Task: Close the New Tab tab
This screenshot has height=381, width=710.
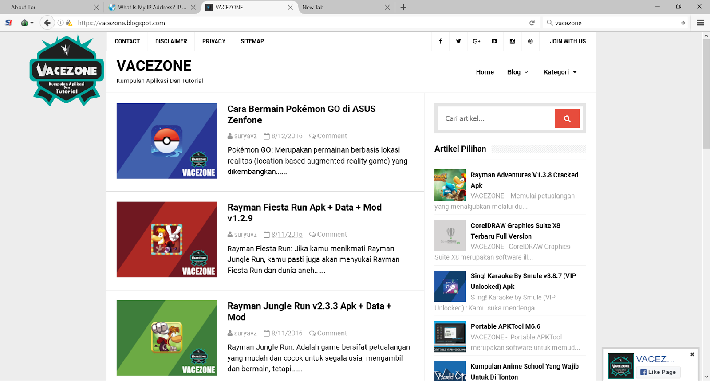Action: click(x=387, y=7)
